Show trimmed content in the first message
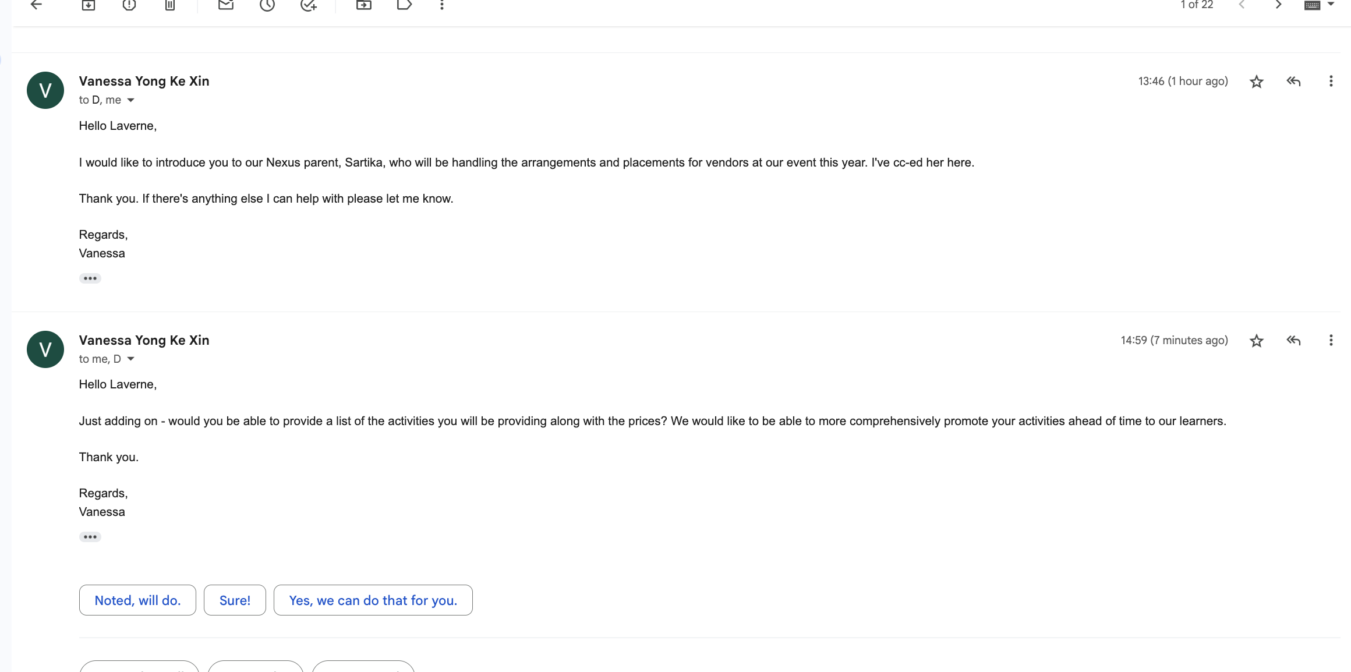 point(90,278)
